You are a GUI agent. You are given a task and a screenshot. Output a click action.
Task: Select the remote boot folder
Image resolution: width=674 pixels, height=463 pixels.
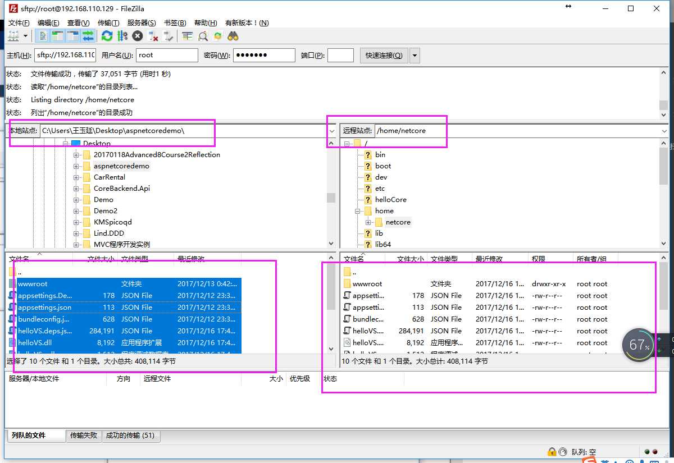pyautogui.click(x=383, y=166)
